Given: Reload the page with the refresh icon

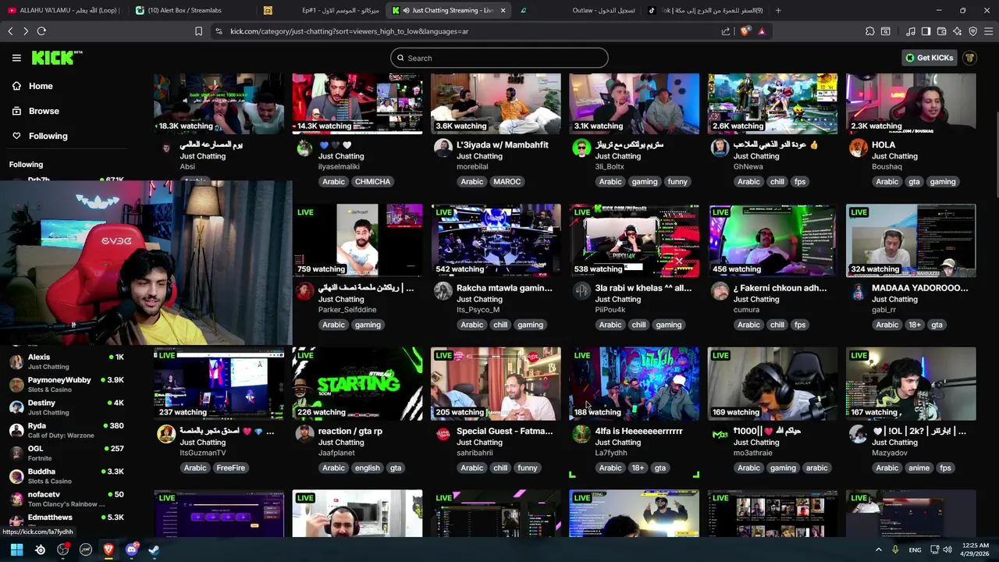Looking at the screenshot, I should pos(41,31).
